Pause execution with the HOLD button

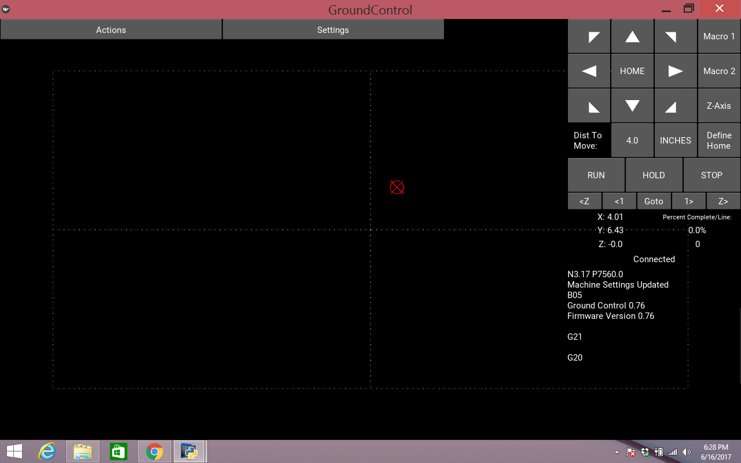click(x=654, y=175)
